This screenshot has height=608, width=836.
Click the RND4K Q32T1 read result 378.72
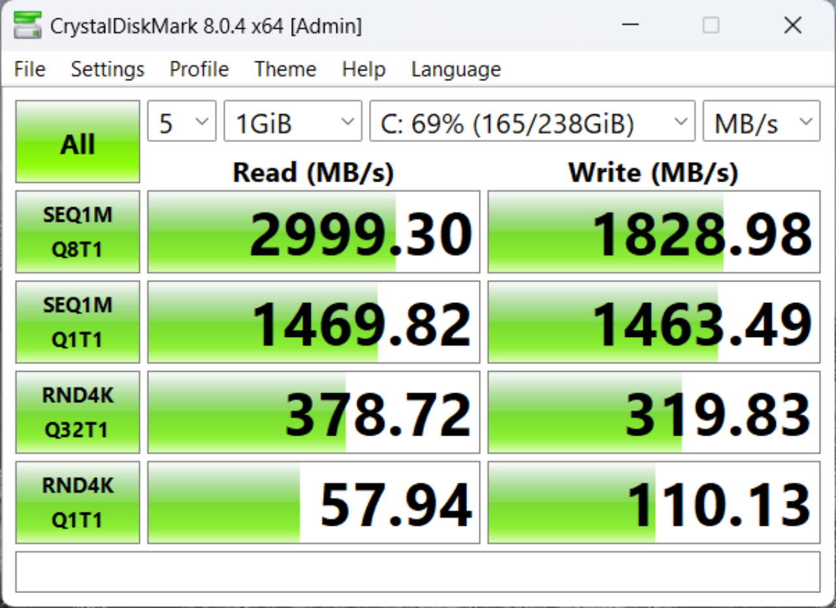pyautogui.click(x=314, y=412)
